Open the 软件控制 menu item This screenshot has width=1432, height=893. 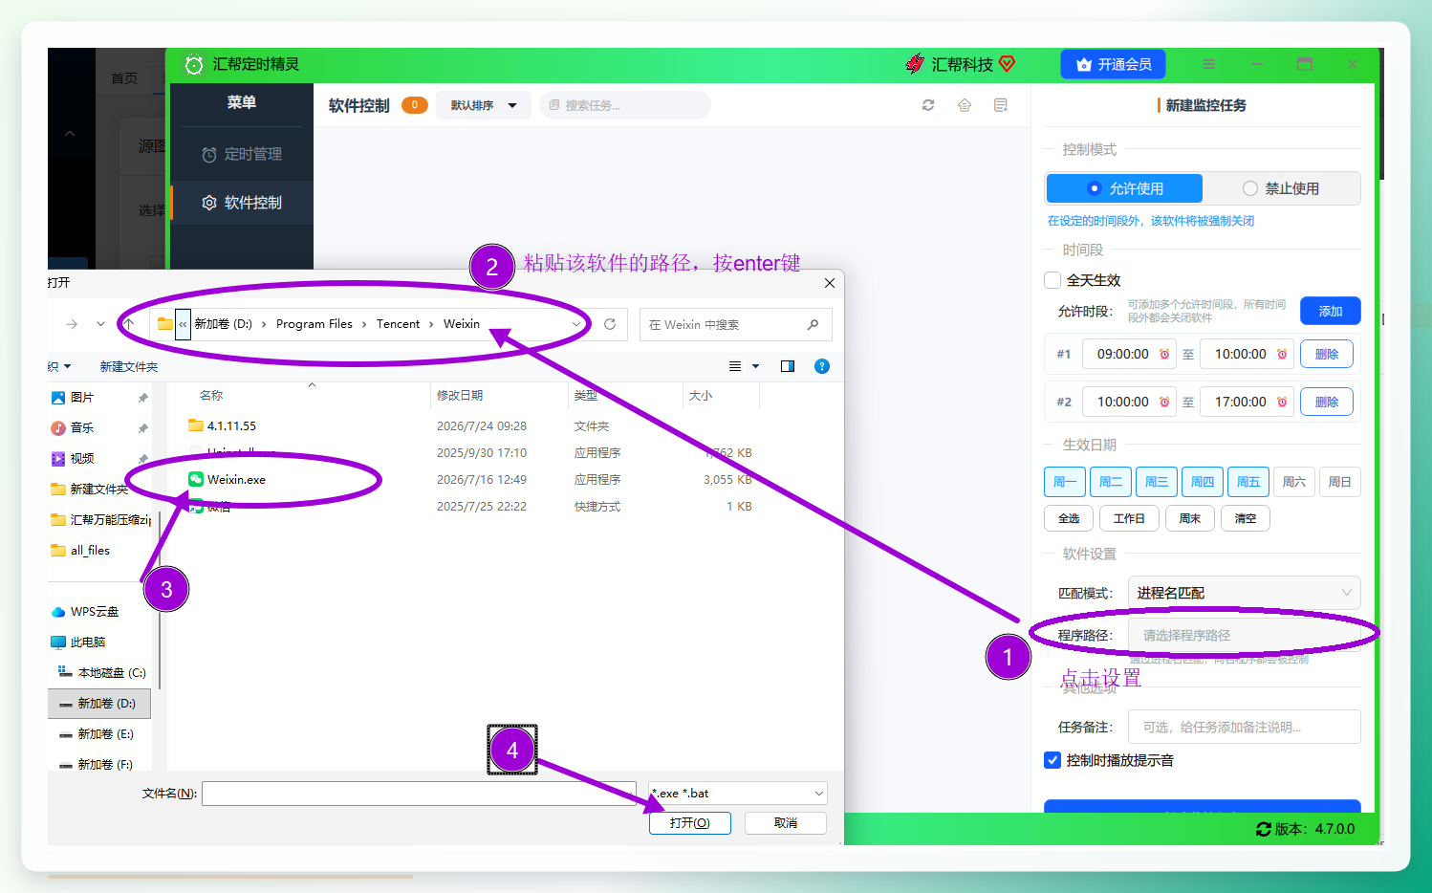pyautogui.click(x=242, y=203)
